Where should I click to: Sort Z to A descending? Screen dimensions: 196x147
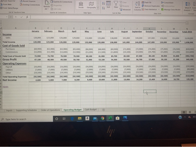[104, 8]
